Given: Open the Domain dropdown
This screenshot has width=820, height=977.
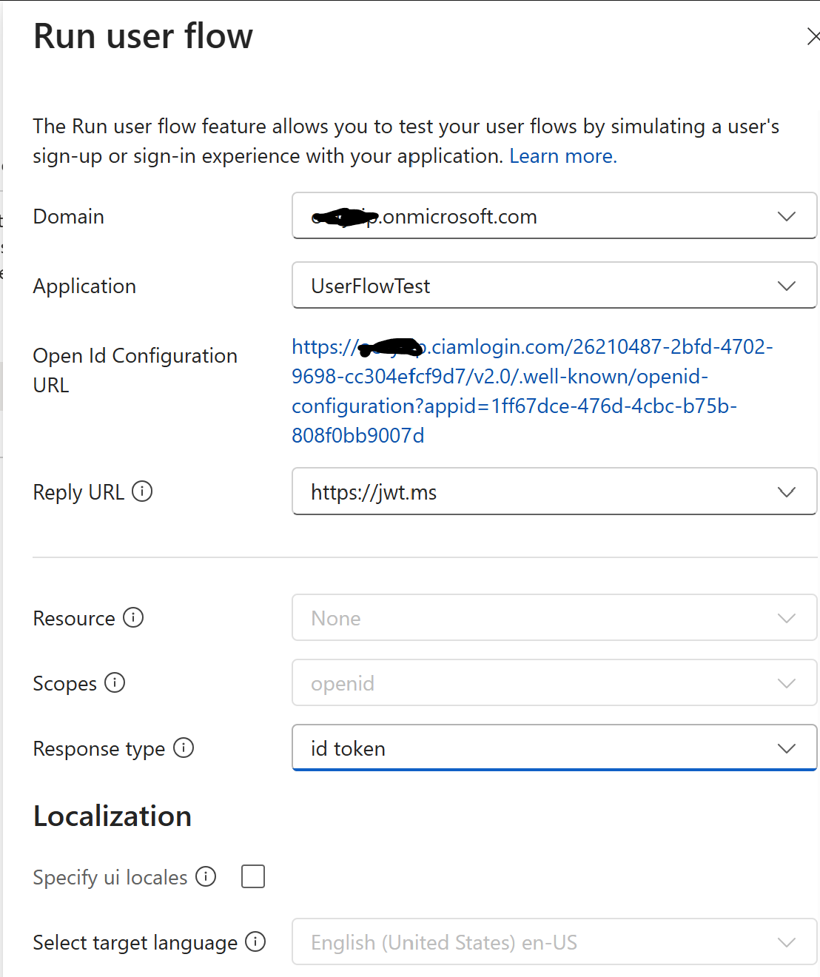Looking at the screenshot, I should click(787, 216).
